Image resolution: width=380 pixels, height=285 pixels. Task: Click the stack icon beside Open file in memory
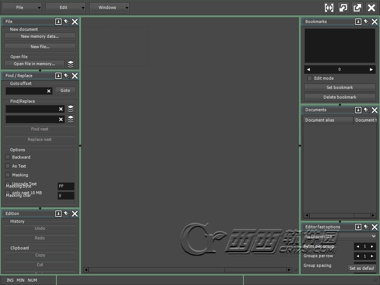pos(71,64)
